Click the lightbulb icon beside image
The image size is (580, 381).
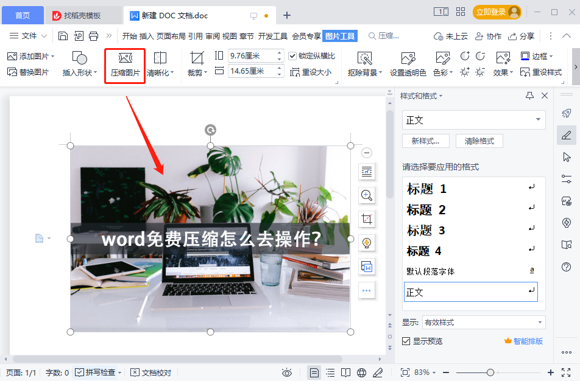click(367, 243)
